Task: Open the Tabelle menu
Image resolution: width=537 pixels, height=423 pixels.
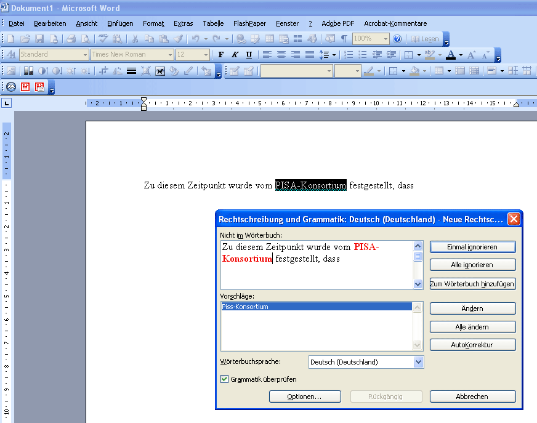Action: click(x=213, y=23)
